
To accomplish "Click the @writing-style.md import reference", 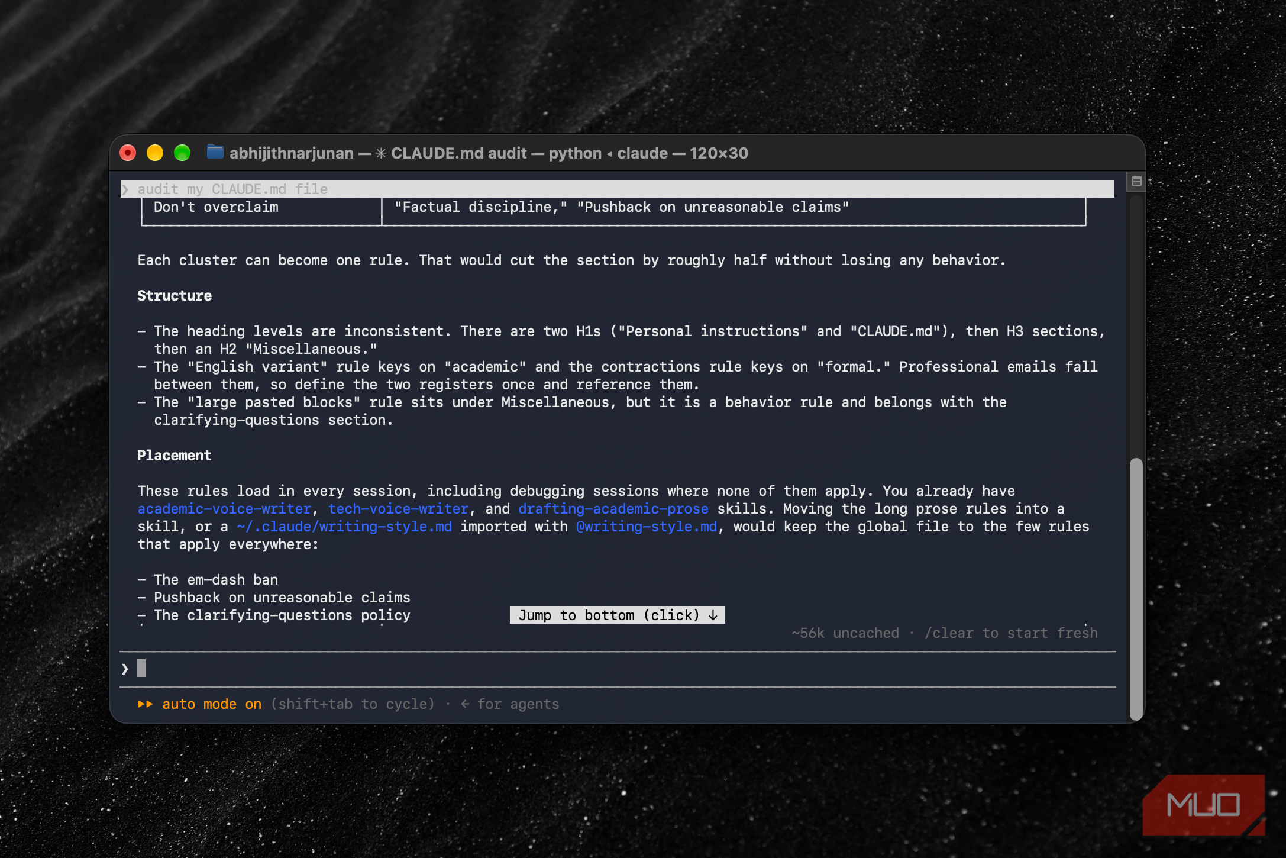I will pyautogui.click(x=647, y=527).
